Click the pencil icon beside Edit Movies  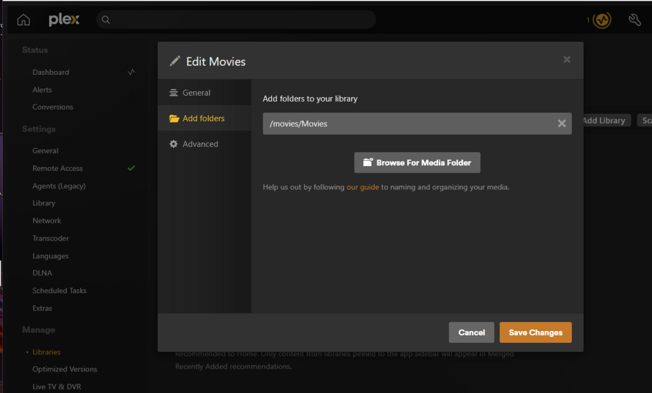[x=175, y=61]
